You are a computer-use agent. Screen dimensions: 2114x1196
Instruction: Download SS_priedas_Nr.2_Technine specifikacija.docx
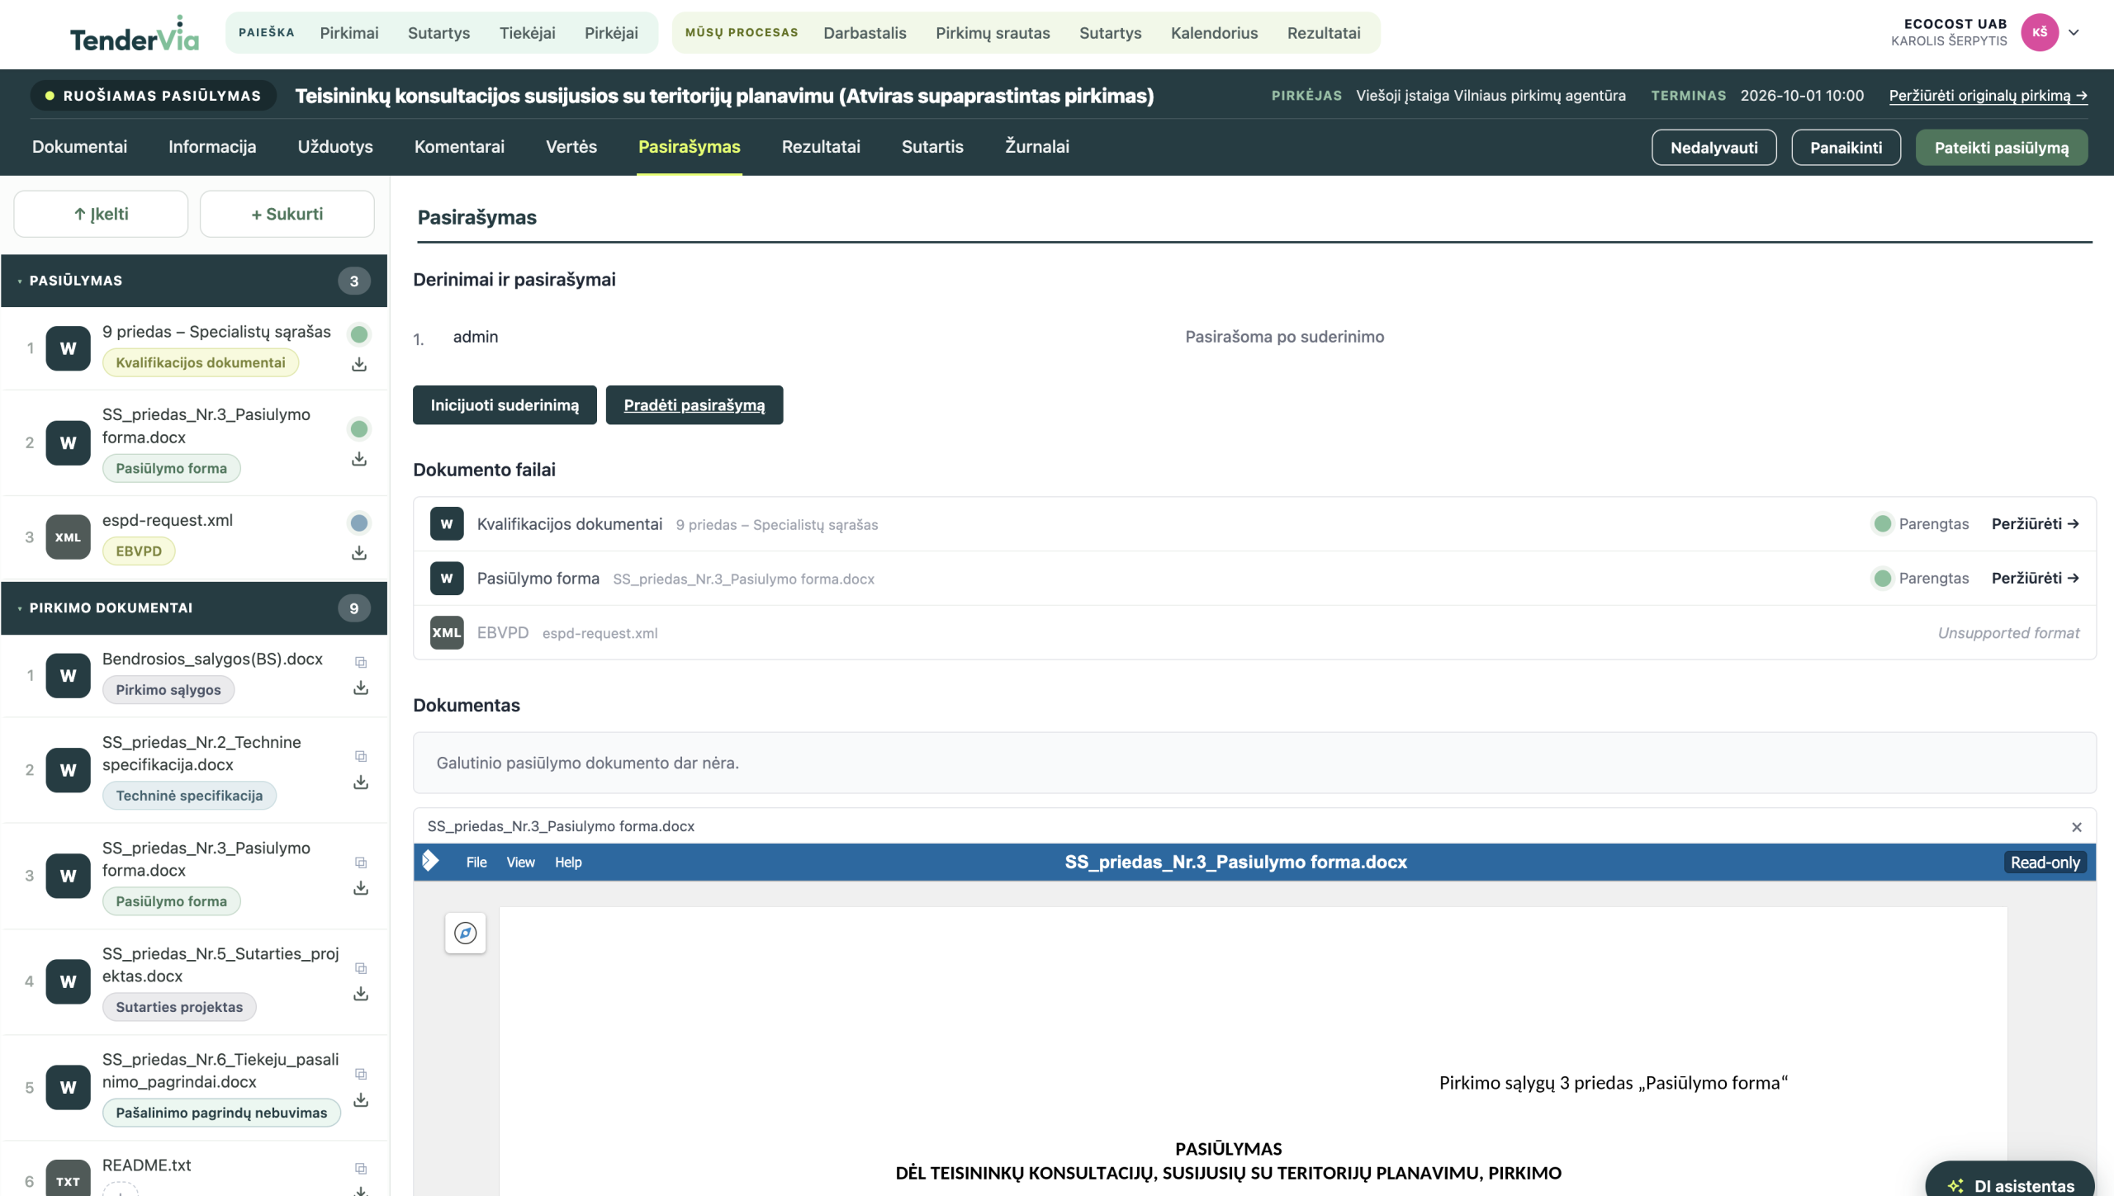pos(361,782)
